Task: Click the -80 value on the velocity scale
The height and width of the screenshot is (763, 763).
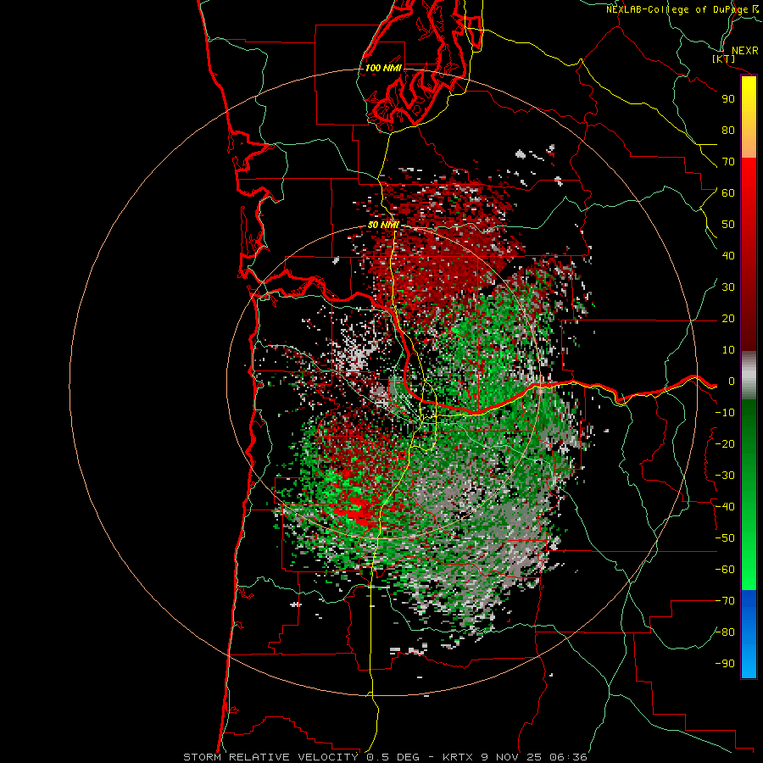Action: pos(725,632)
